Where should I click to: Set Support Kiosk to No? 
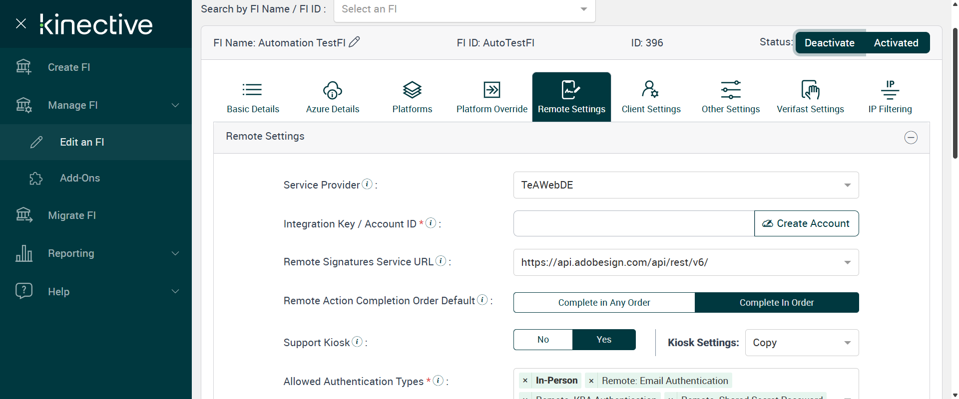tap(543, 340)
